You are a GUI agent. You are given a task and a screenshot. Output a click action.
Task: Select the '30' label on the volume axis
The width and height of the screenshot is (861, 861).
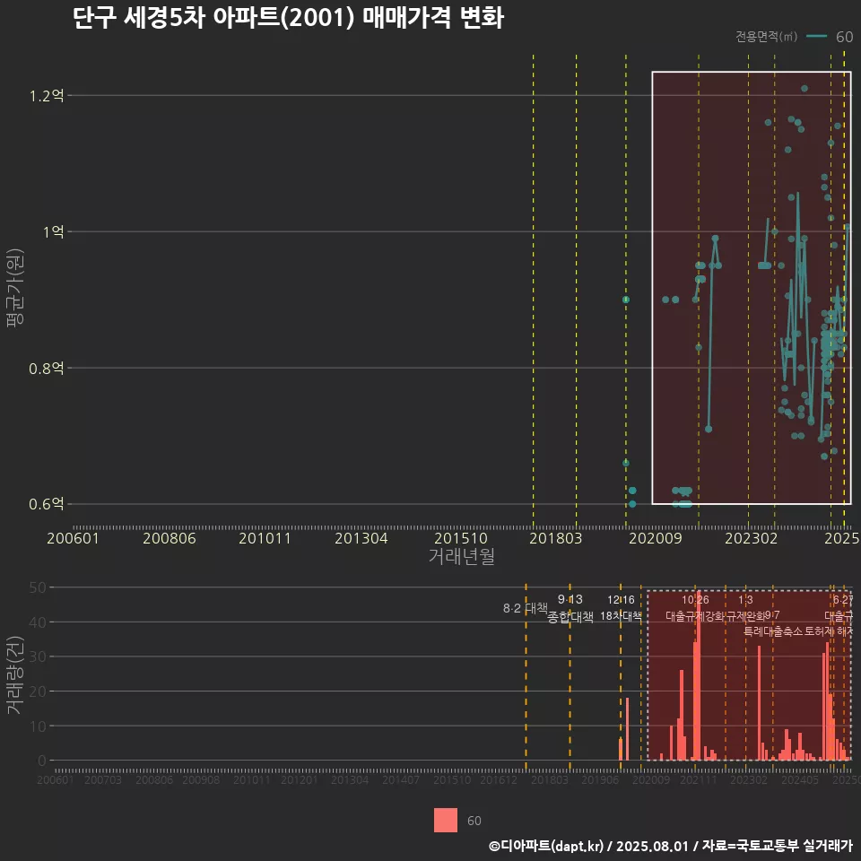point(38,657)
